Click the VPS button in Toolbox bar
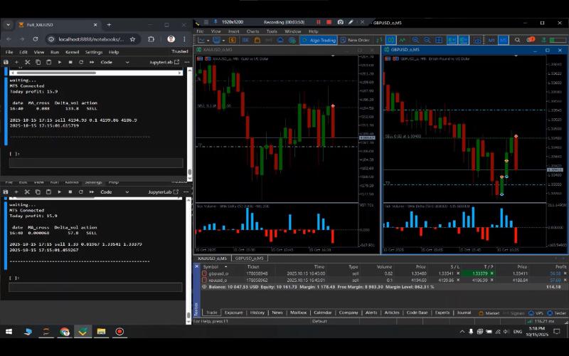 click(x=536, y=313)
